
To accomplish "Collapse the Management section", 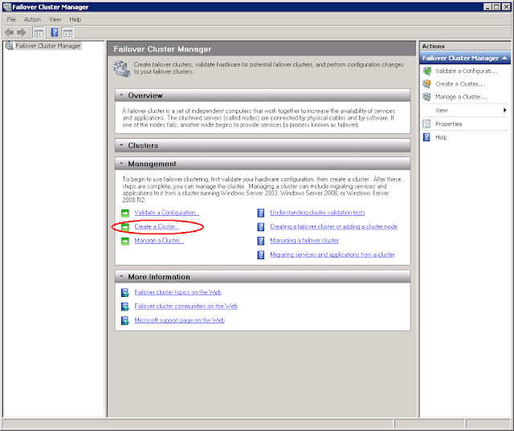I will (x=121, y=164).
